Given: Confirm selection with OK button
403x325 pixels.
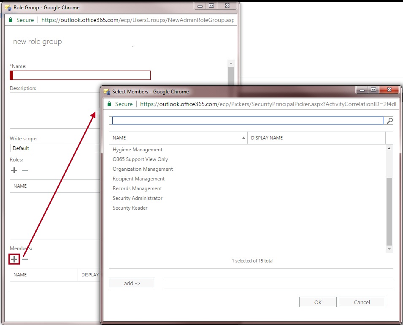Looking at the screenshot, I should [x=318, y=302].
